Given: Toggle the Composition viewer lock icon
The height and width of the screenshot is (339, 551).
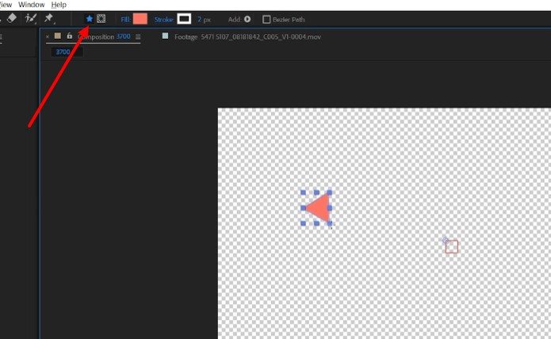Looking at the screenshot, I should tap(70, 36).
